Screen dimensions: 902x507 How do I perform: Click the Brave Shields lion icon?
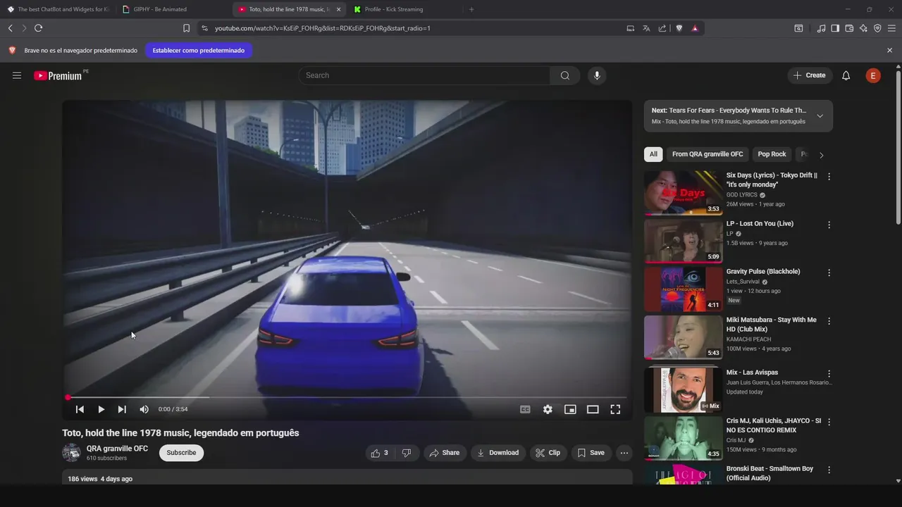[679, 28]
